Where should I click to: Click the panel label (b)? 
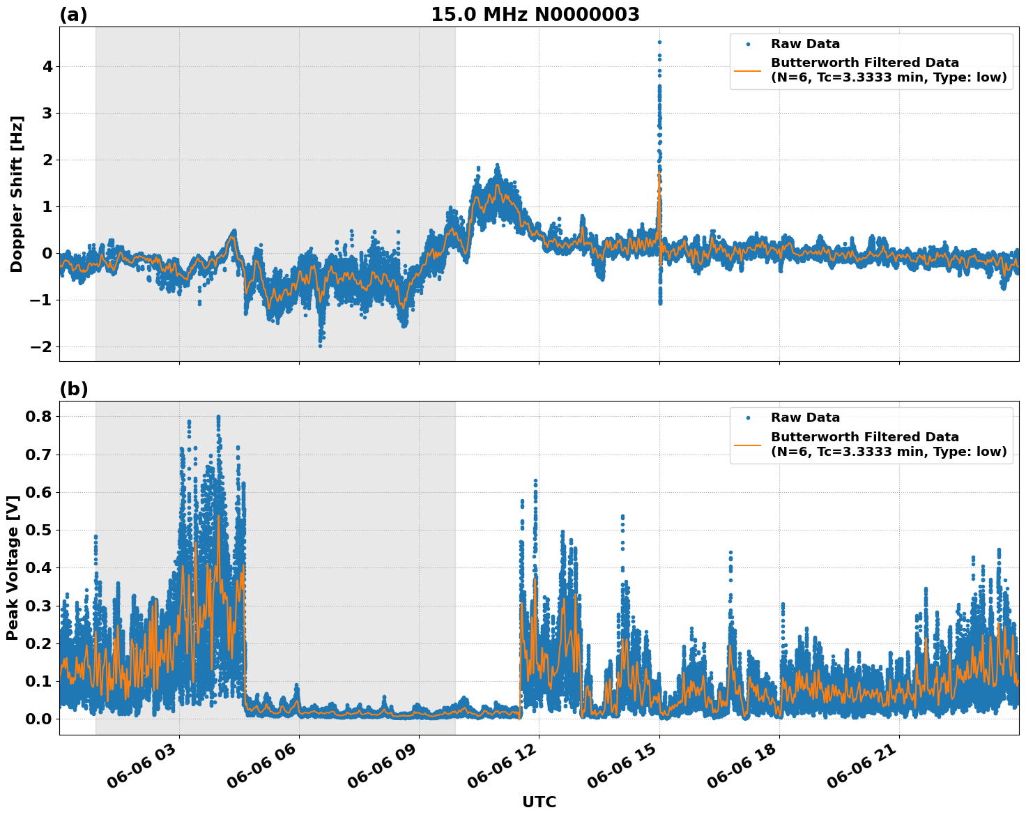pos(75,390)
